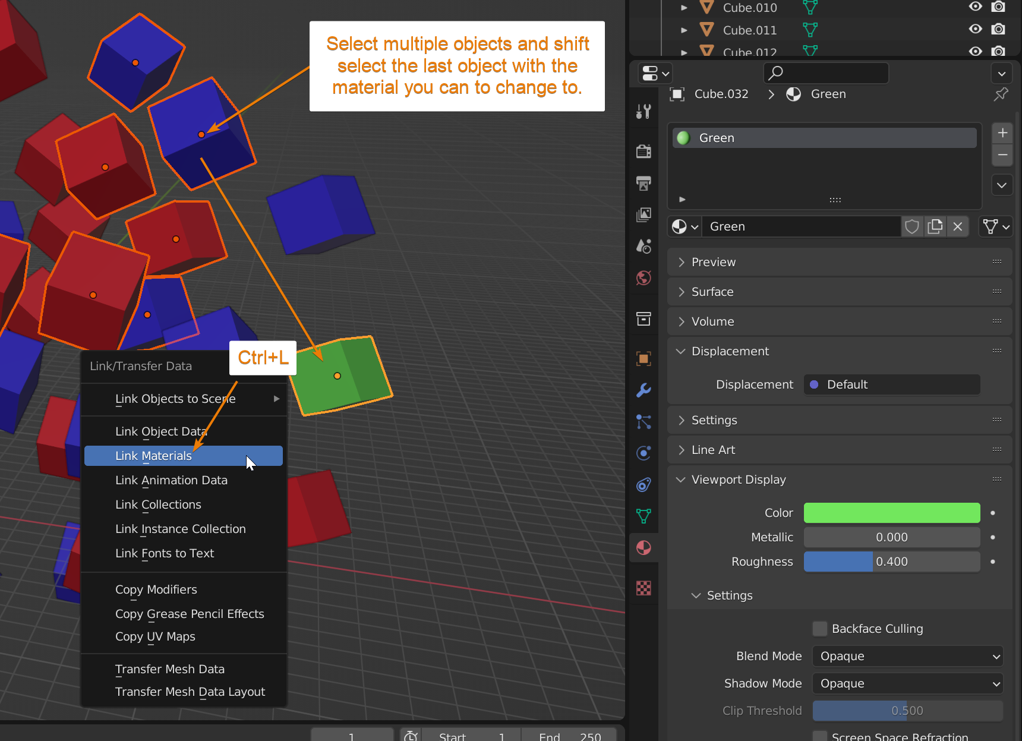
Task: Collapse the Viewport Display panel
Action: [739, 480]
